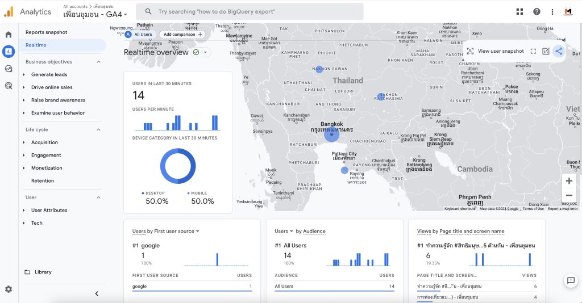Open the Retention report
Screen dimensions: 582x303
coord(43,181)
